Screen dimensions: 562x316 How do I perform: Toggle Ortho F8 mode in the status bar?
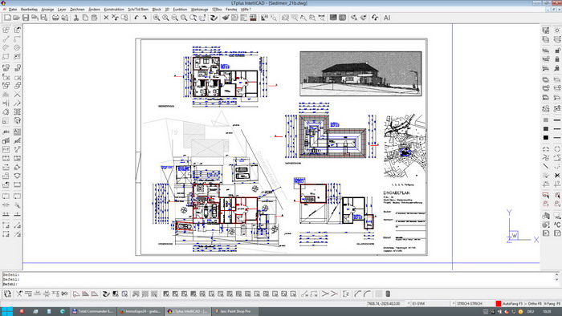pos(535,303)
